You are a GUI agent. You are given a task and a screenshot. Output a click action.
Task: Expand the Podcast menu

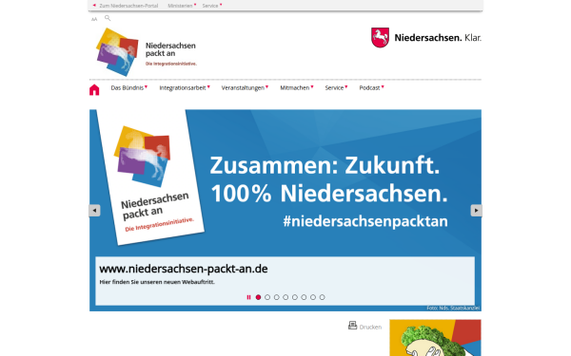coord(371,87)
